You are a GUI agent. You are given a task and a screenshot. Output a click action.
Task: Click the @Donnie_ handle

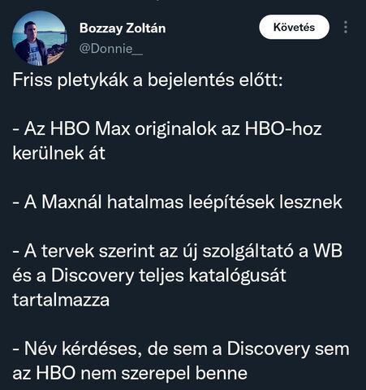point(111,49)
